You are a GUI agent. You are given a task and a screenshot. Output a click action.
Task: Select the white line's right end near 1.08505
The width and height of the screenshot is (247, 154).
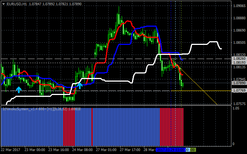[x=221, y=49]
